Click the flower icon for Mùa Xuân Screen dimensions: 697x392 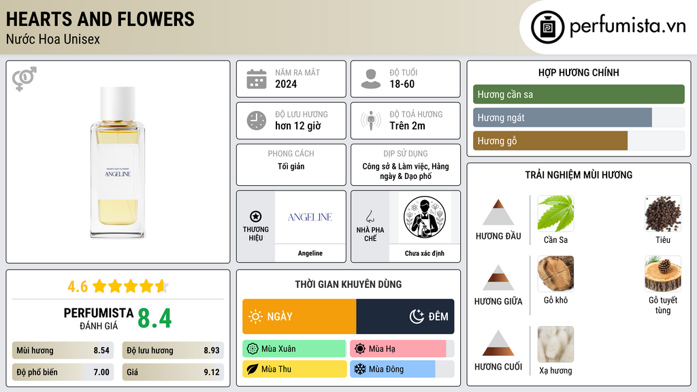coord(253,349)
